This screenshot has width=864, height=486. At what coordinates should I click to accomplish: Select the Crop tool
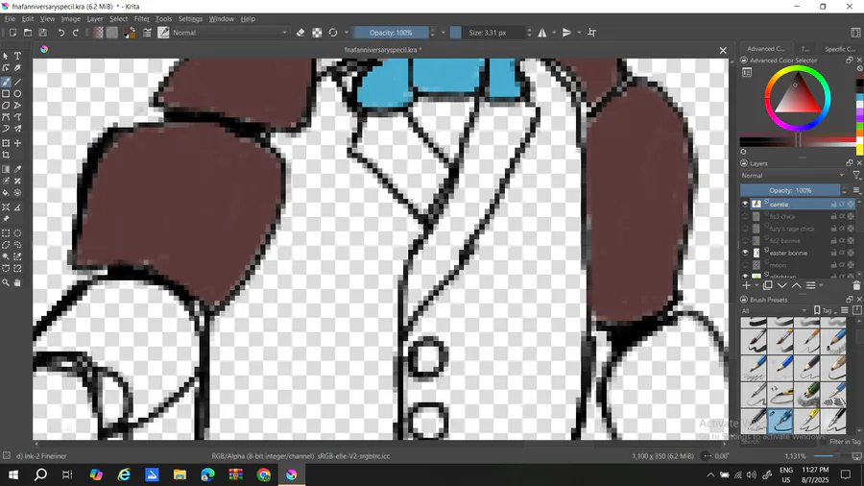pyautogui.click(x=6, y=156)
